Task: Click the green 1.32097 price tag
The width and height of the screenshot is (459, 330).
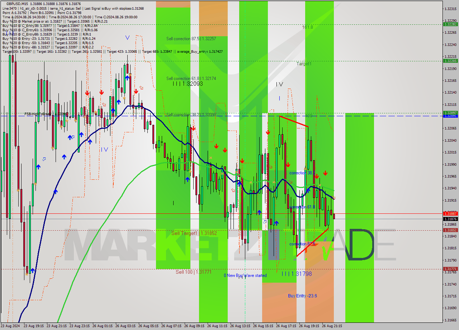Action: pyautogui.click(x=450, y=113)
